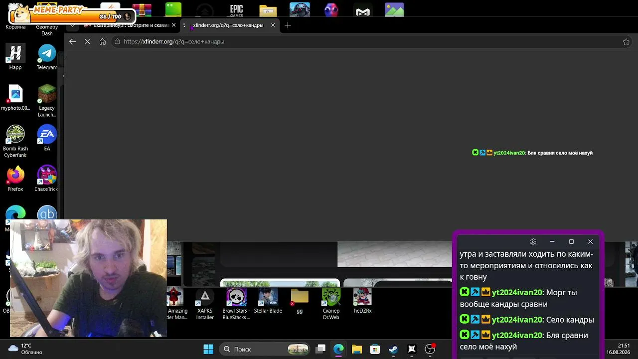Launch the Dr.Web scanner shortcut
The image size is (638, 359).
331,304
